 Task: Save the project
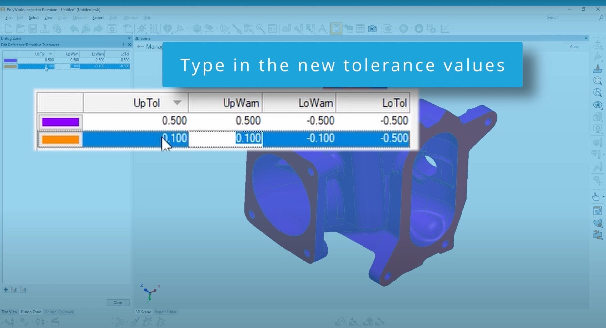[33, 28]
